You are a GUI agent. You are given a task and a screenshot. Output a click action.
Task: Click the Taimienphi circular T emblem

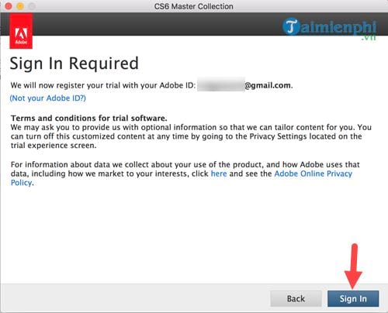(x=291, y=26)
